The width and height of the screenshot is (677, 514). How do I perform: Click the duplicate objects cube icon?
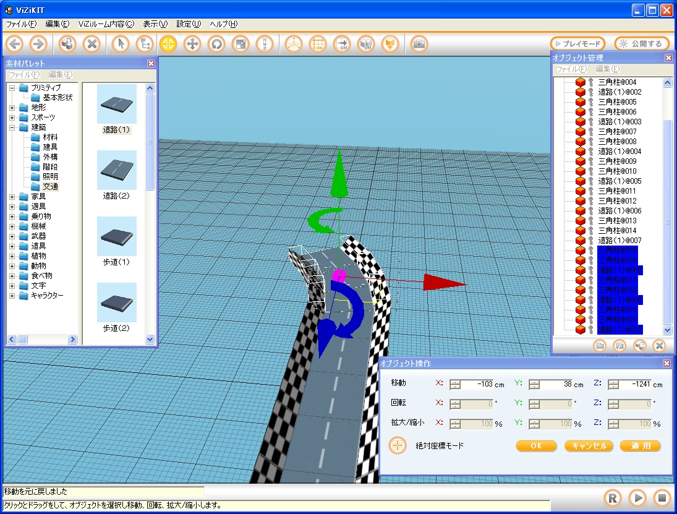coord(67,44)
